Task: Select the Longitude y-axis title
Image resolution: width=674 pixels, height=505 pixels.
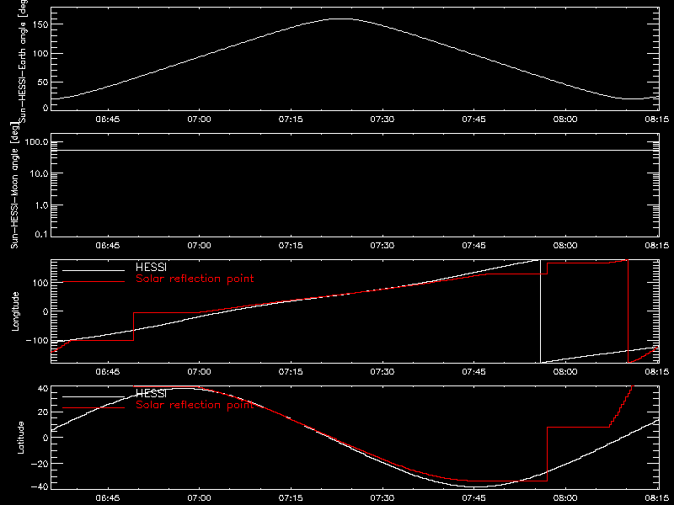Action: (x=15, y=311)
